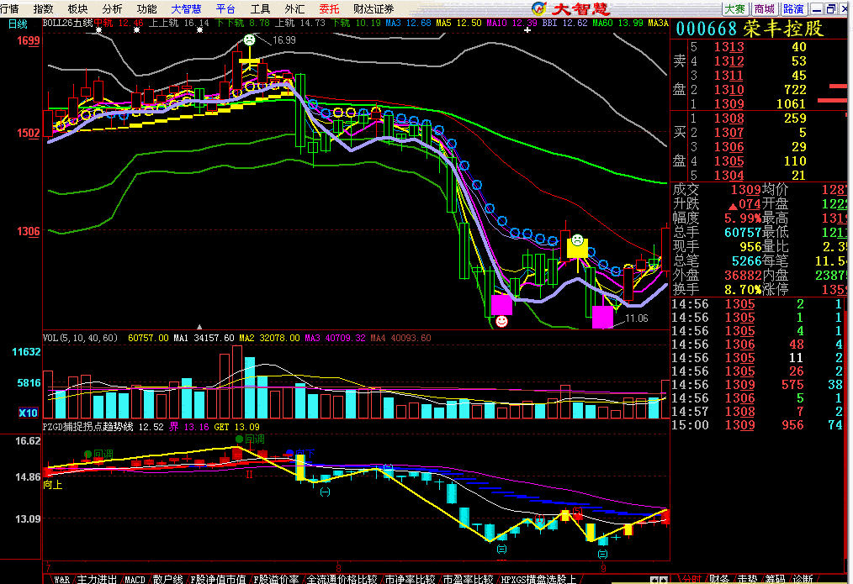Click the 大赛 button in top bar
This screenshot has height=584, width=853.
(734, 8)
